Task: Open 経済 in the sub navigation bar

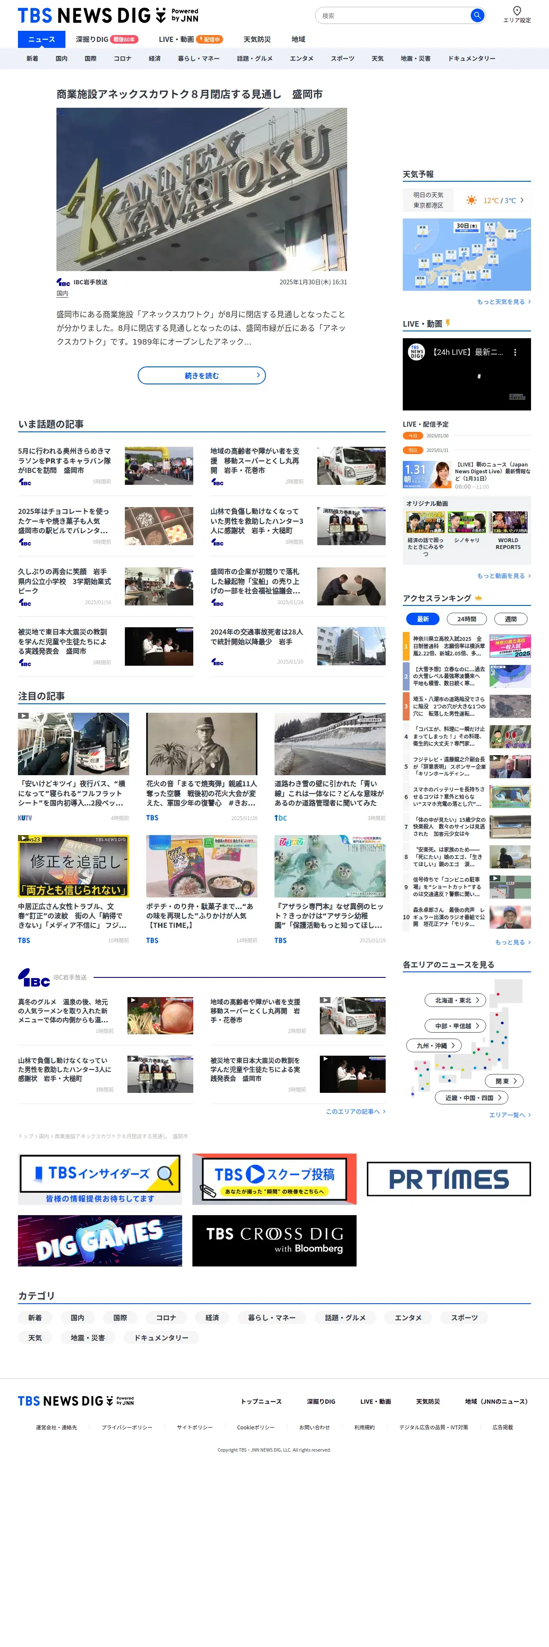Action: pos(155,58)
